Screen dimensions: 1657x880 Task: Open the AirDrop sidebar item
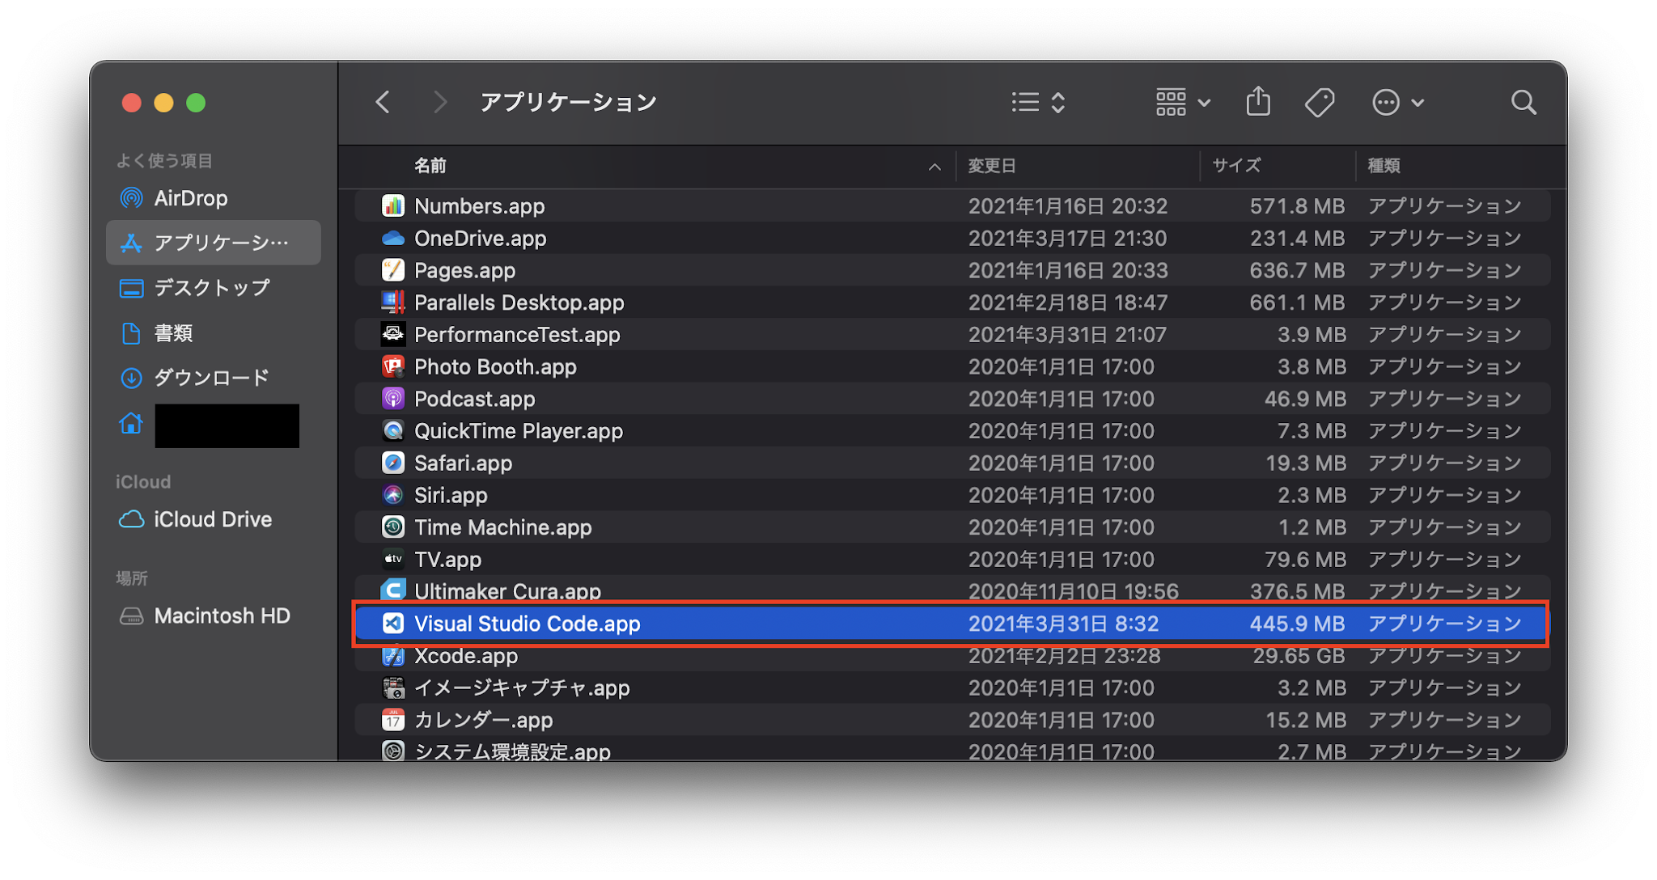[189, 198]
